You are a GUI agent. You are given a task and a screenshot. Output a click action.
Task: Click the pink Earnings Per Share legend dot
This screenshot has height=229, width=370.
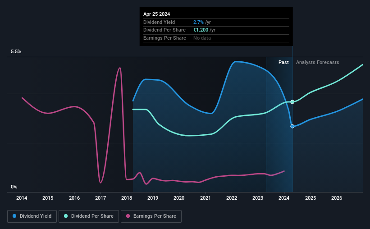pyautogui.click(x=128, y=216)
